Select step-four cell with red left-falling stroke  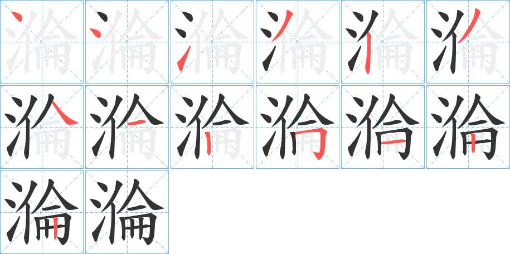[298, 42]
